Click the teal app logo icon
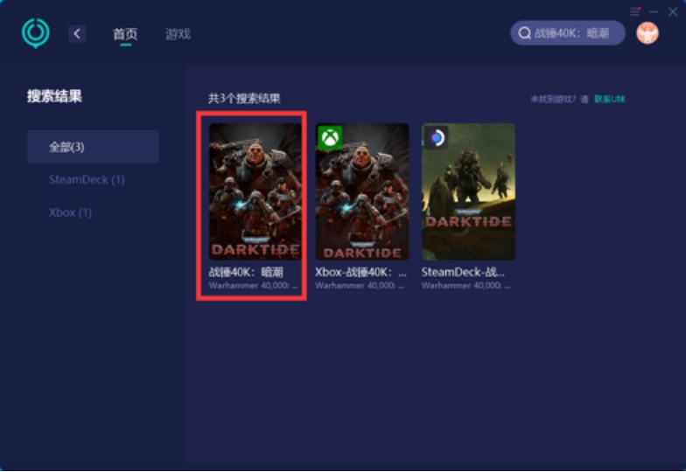 pyautogui.click(x=35, y=33)
